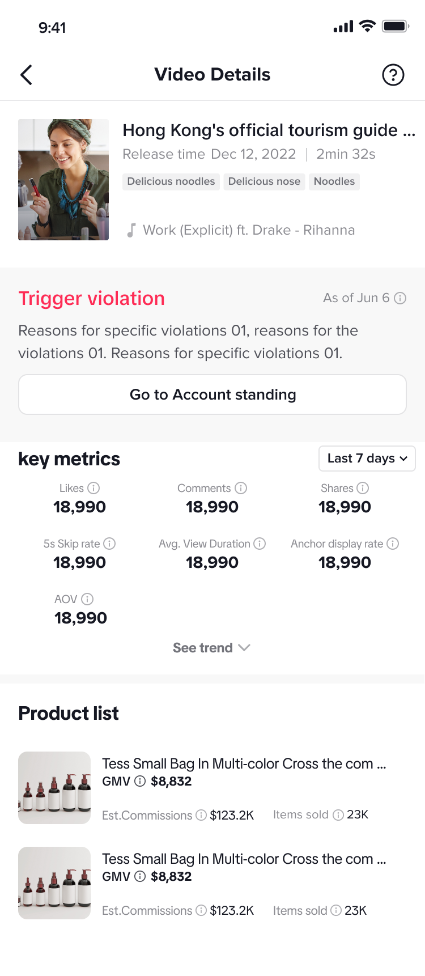Tap info icon next to Likes
The width and height of the screenshot is (425, 976).
94,488
